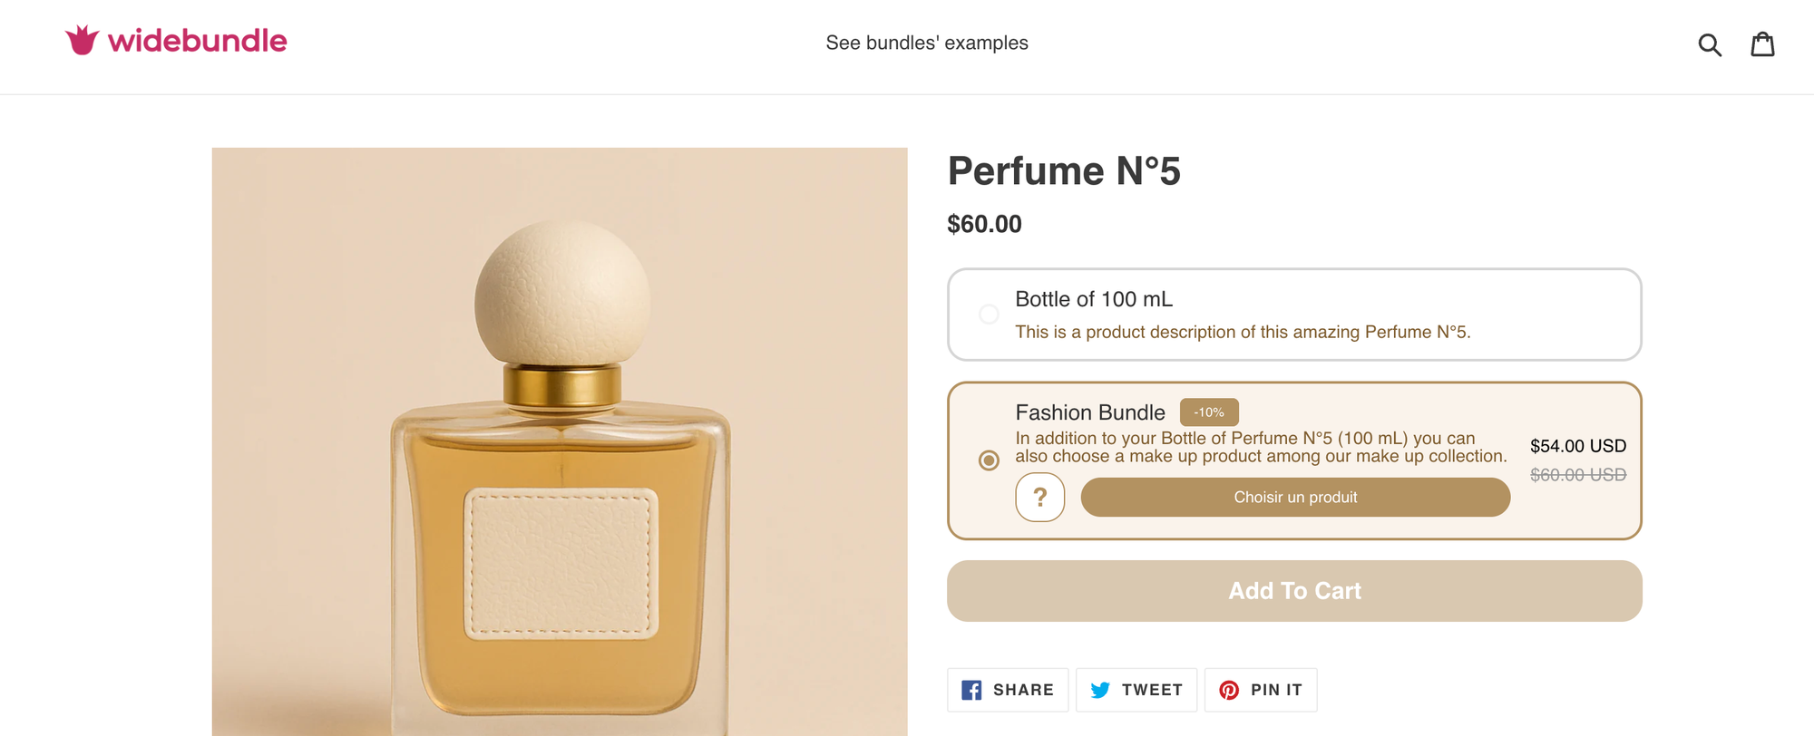
Task: Select the Fashion Bundle radio button
Action: pos(989,460)
